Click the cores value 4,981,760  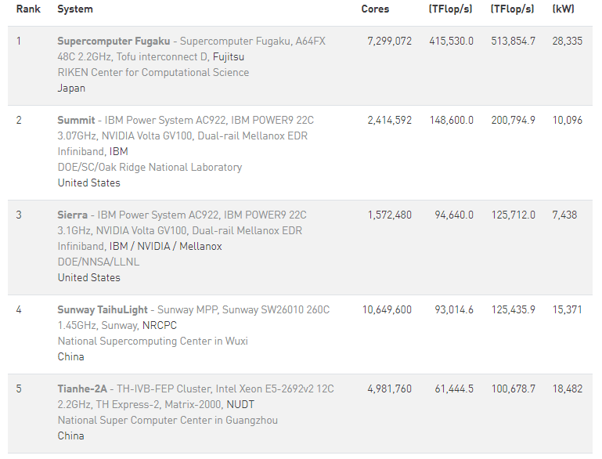point(389,389)
